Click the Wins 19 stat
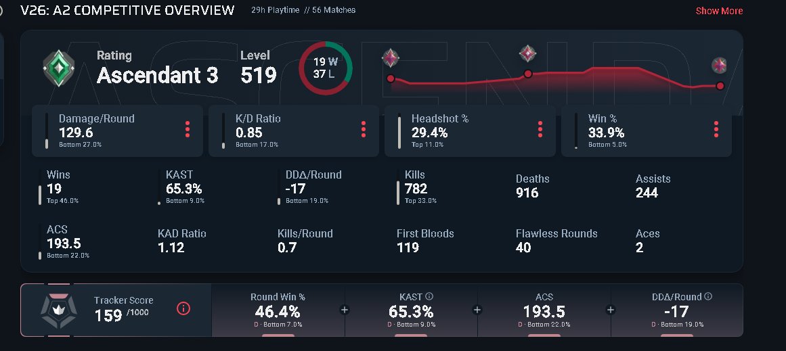Viewport: 786px width, 351px height. pos(59,187)
